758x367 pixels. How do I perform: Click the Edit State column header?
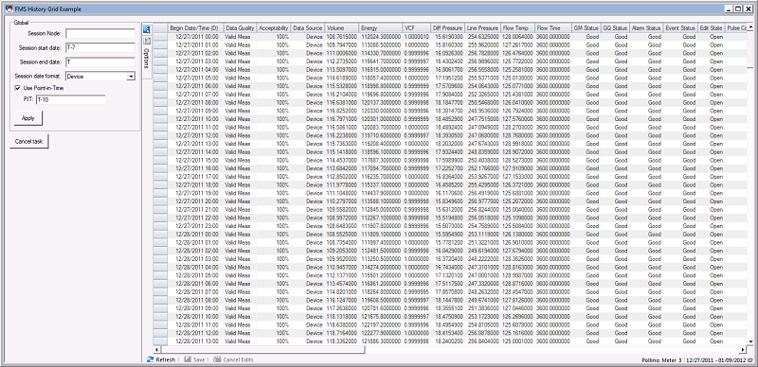click(712, 28)
